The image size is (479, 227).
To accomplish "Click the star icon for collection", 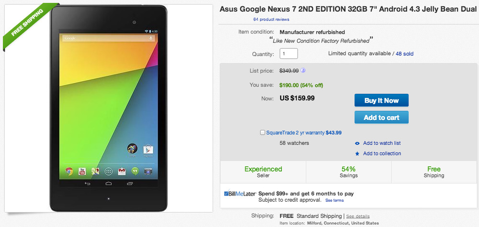I will click(357, 154).
